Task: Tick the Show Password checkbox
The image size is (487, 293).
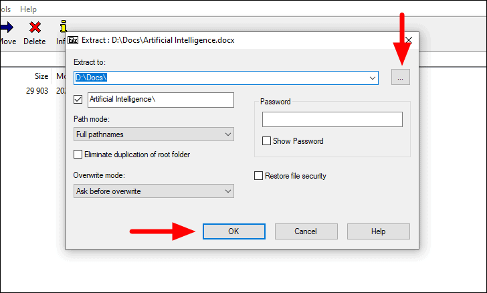Action: [x=266, y=141]
